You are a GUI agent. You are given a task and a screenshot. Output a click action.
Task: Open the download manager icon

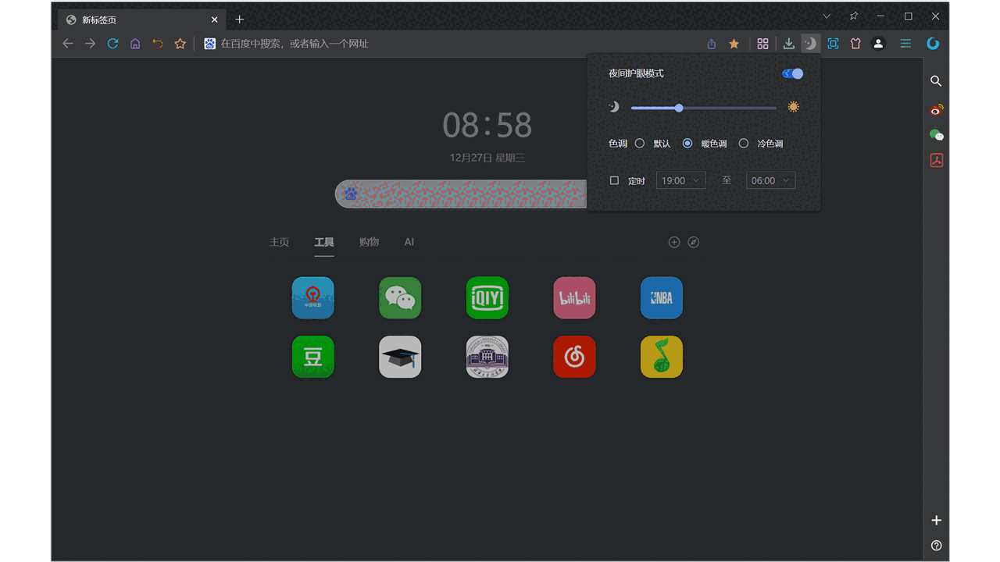pos(788,43)
